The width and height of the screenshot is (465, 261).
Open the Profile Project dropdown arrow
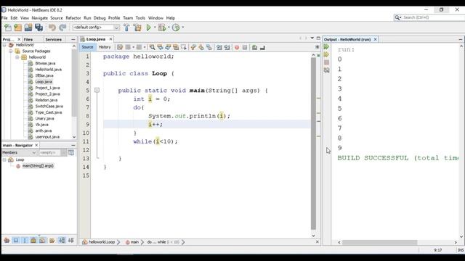point(182,28)
